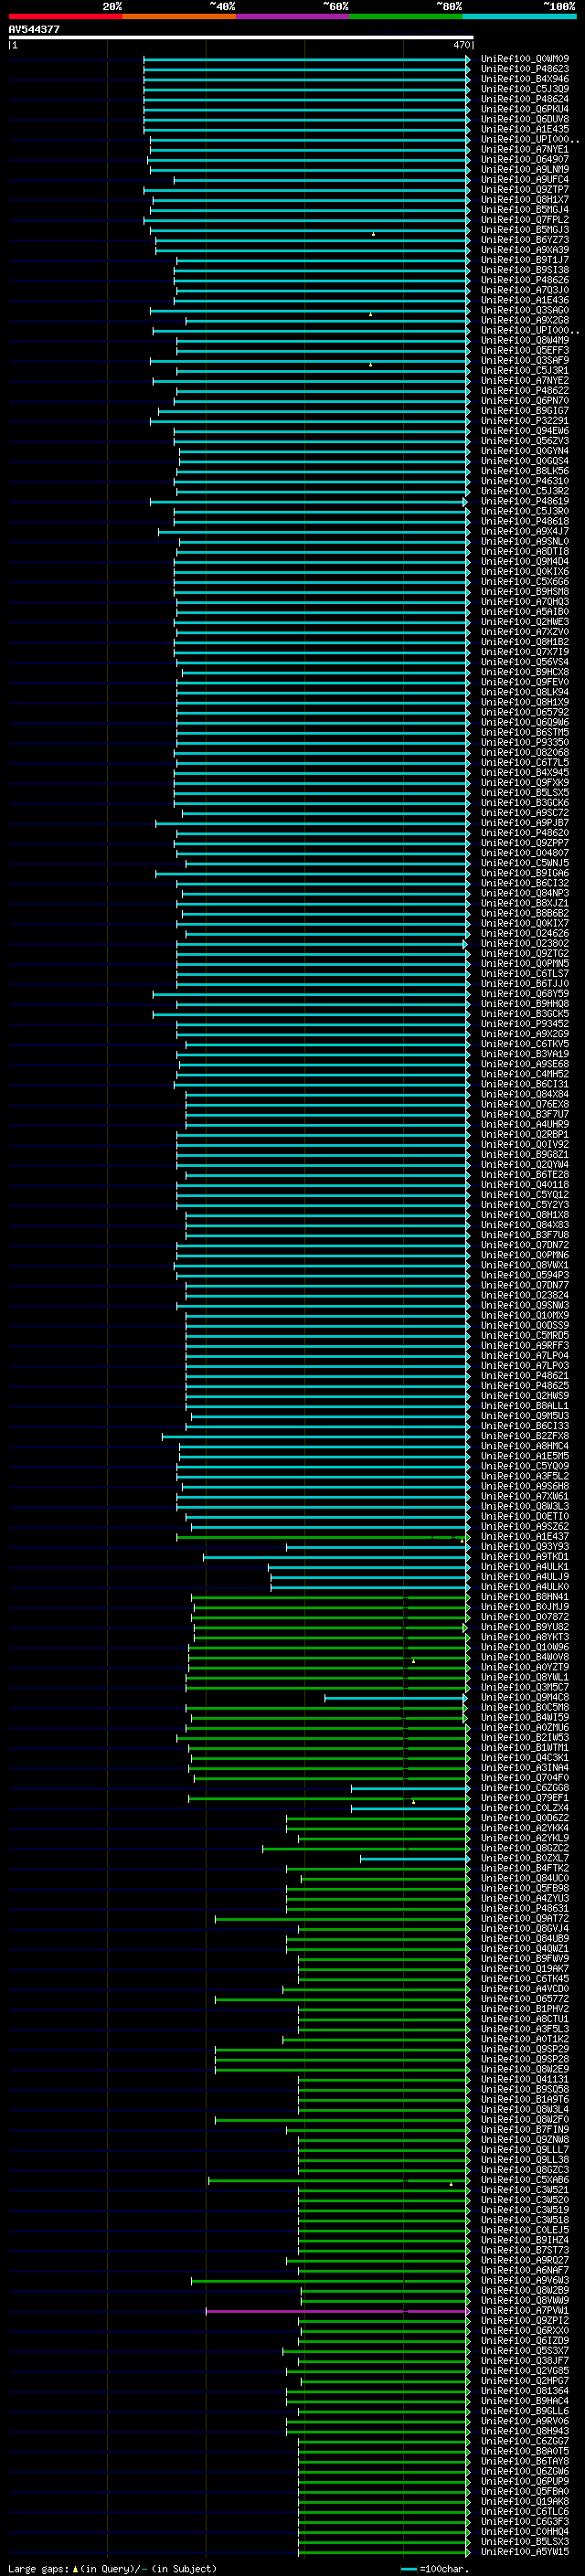Click the label UniRef100_Q79EF1
This screenshot has height=2576, width=585.
(525, 1798)
